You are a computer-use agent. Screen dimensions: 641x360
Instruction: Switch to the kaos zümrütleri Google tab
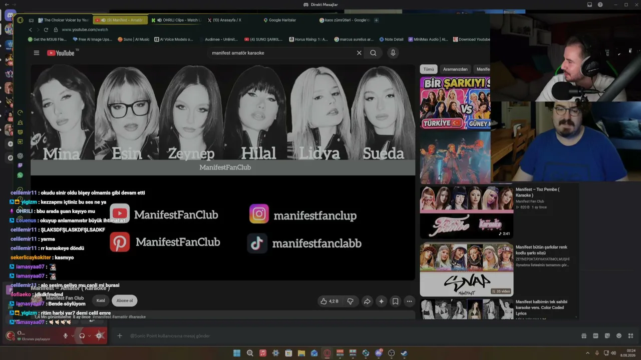pos(345,20)
